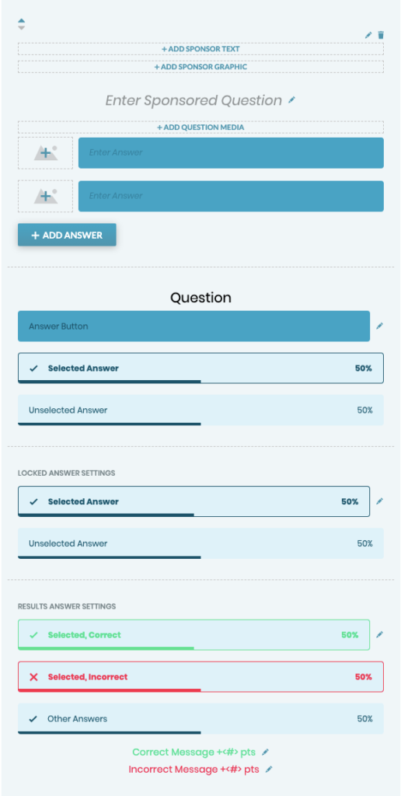401x796 pixels.
Task: Click the Add Answer button
Action: tap(67, 235)
